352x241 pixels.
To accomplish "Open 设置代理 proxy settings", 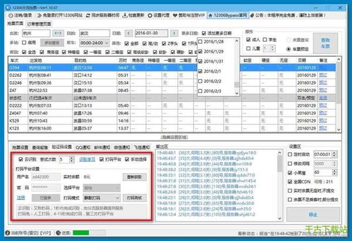I will (x=158, y=15).
